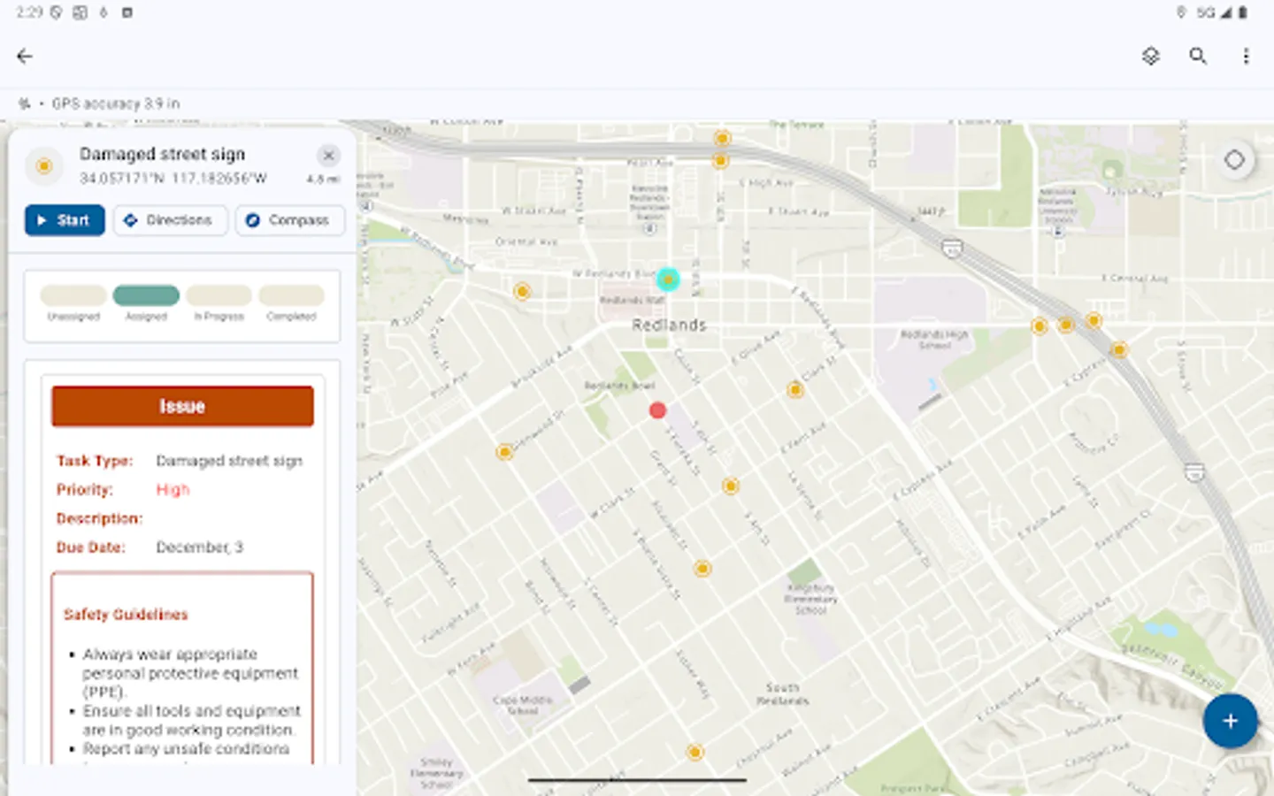
Task: Open the map Search icon
Action: (x=1199, y=56)
